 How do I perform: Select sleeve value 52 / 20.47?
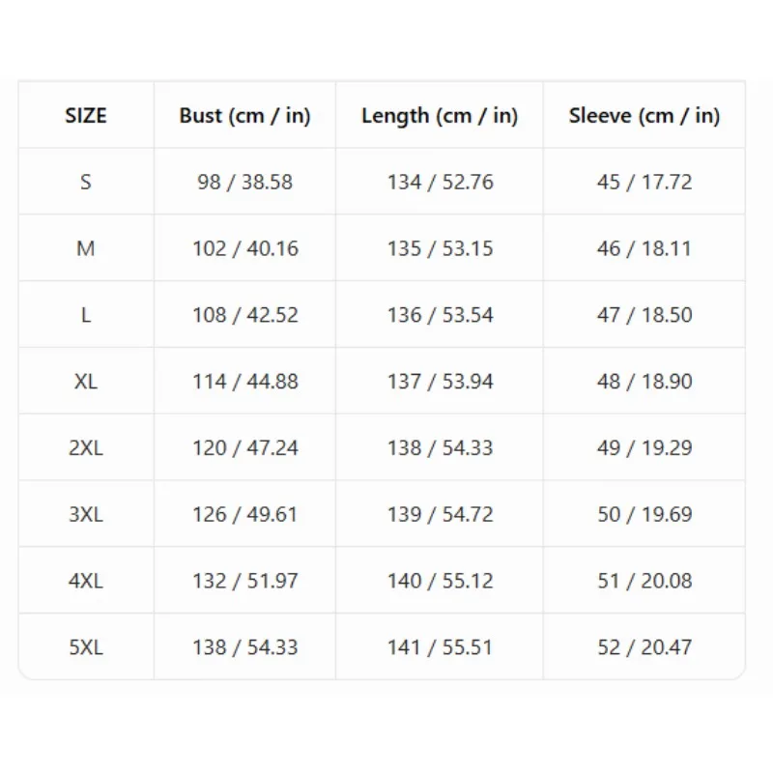click(x=644, y=647)
